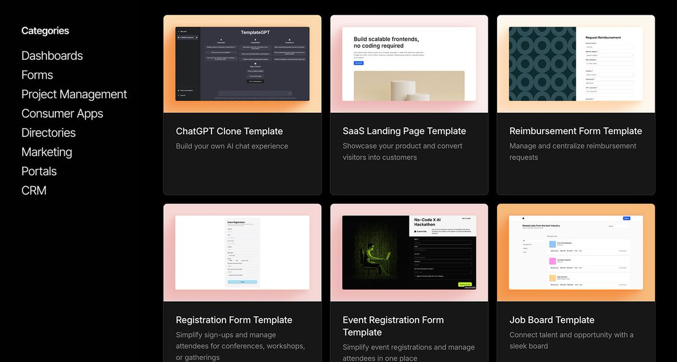Select the Forms category

pos(37,75)
